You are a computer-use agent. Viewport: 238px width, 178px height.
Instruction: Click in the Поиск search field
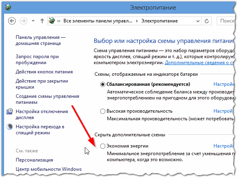point(226,21)
